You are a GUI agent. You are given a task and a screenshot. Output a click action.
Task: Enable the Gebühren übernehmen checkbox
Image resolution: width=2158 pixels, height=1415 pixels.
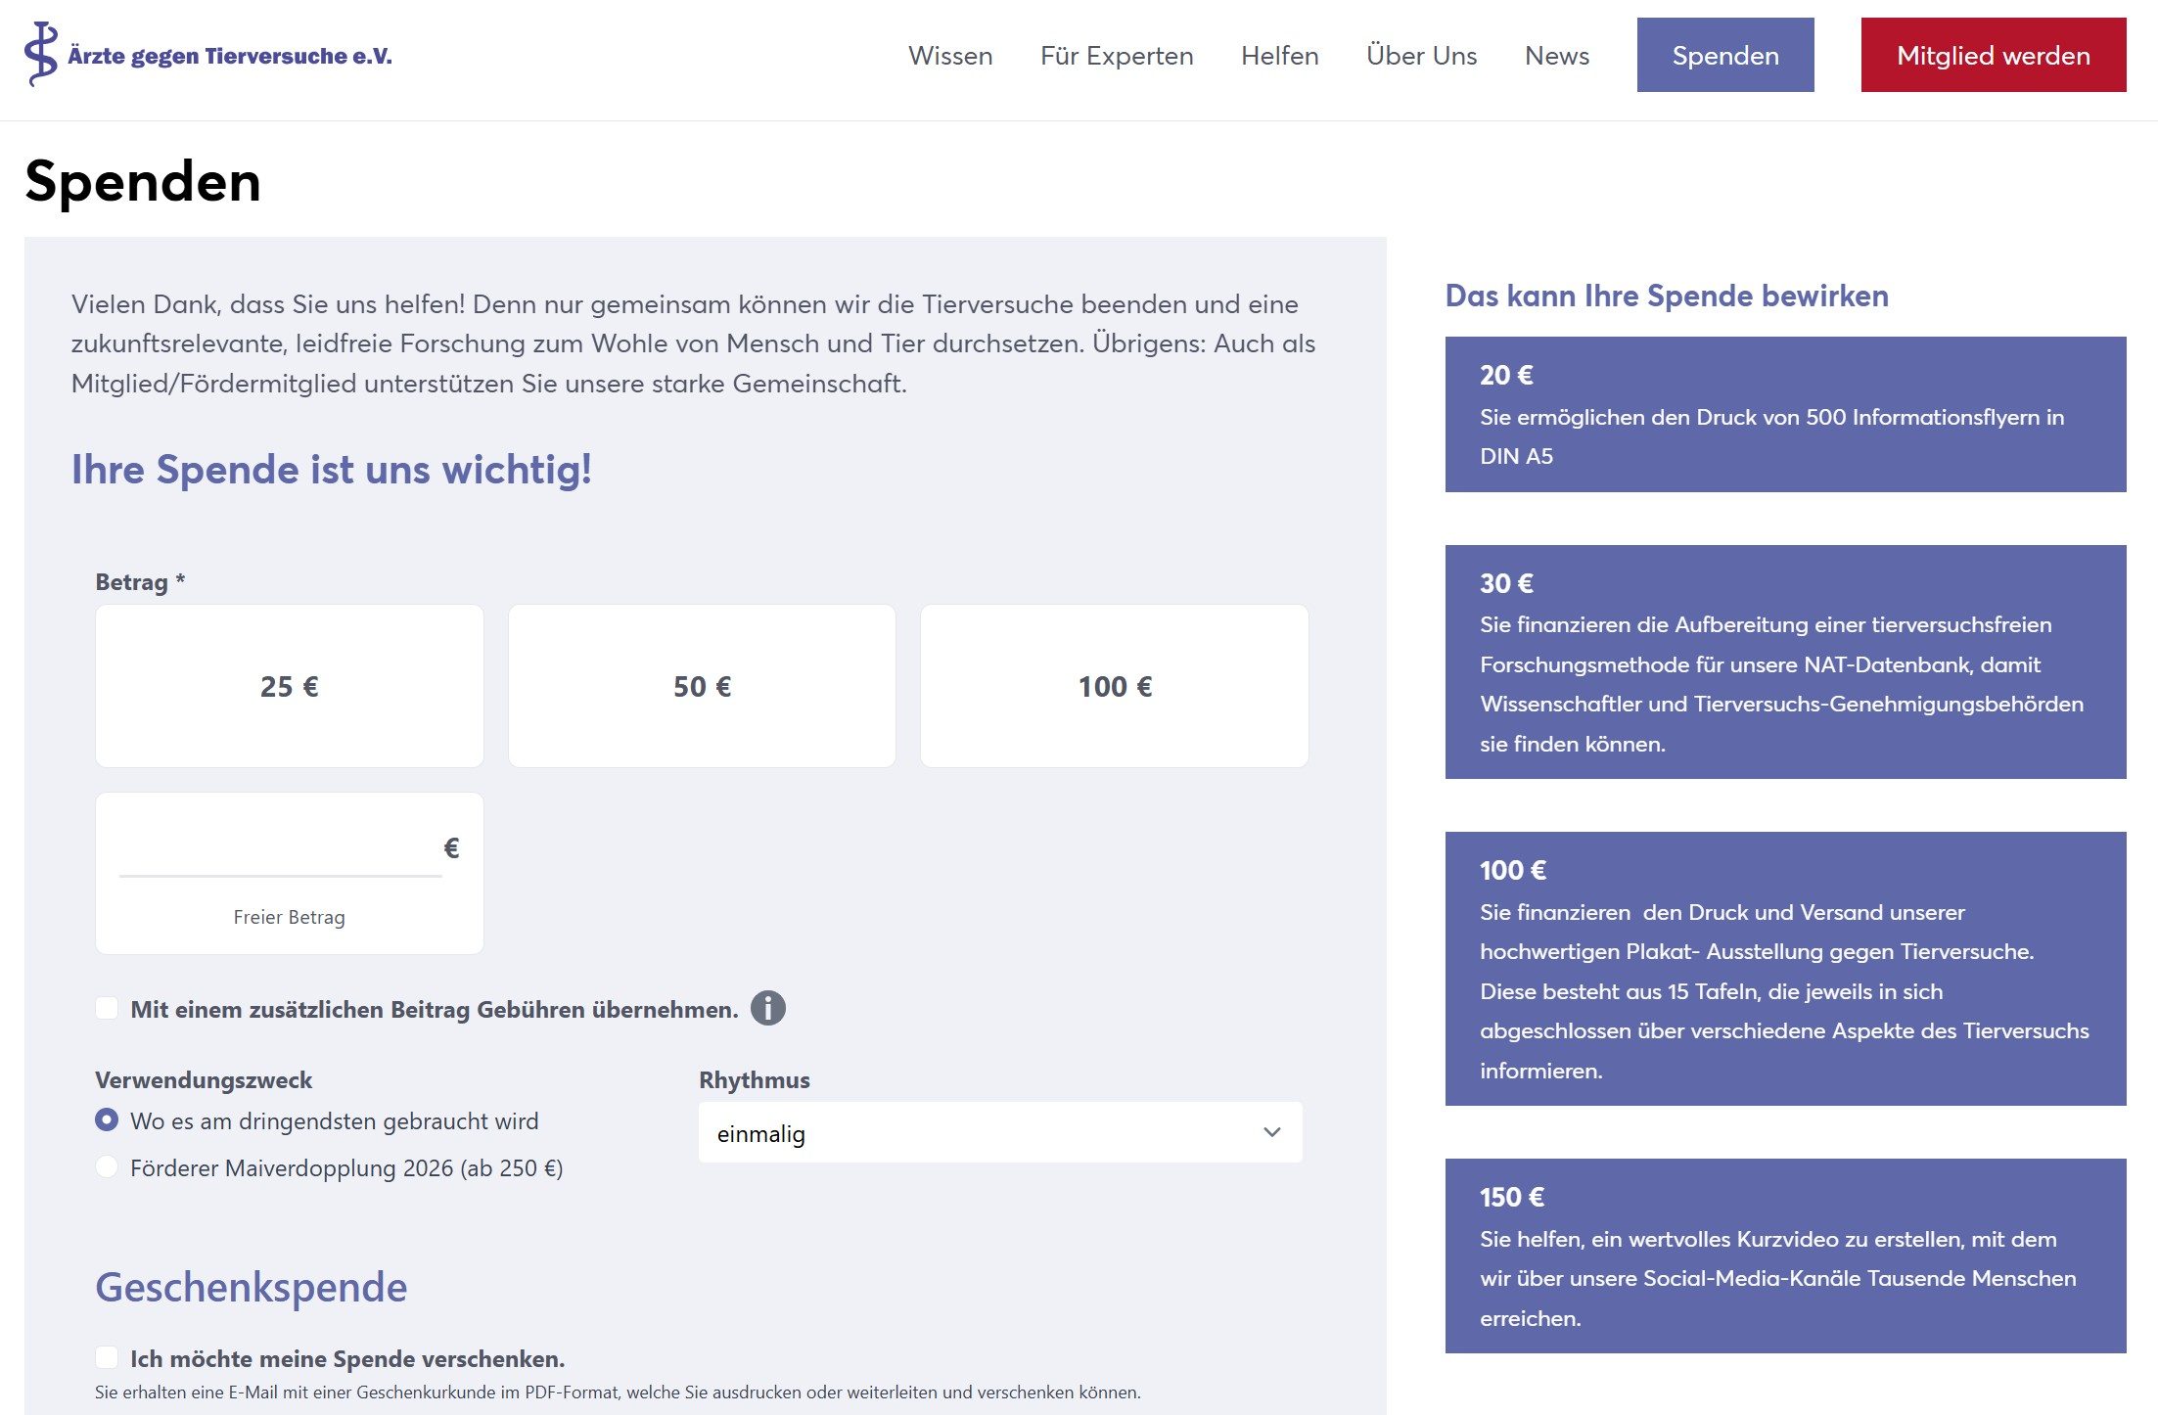pos(107,1008)
